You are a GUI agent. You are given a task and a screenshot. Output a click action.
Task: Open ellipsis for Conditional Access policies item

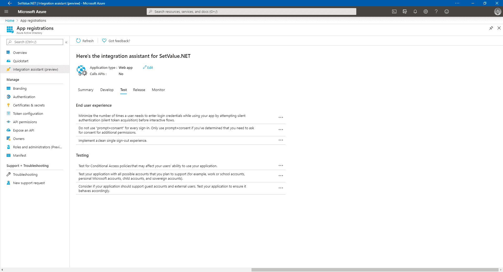click(281, 166)
